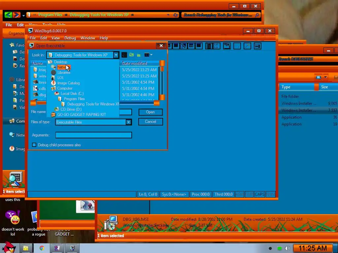Close the Open Executable dialog

pyautogui.click(x=161, y=45)
